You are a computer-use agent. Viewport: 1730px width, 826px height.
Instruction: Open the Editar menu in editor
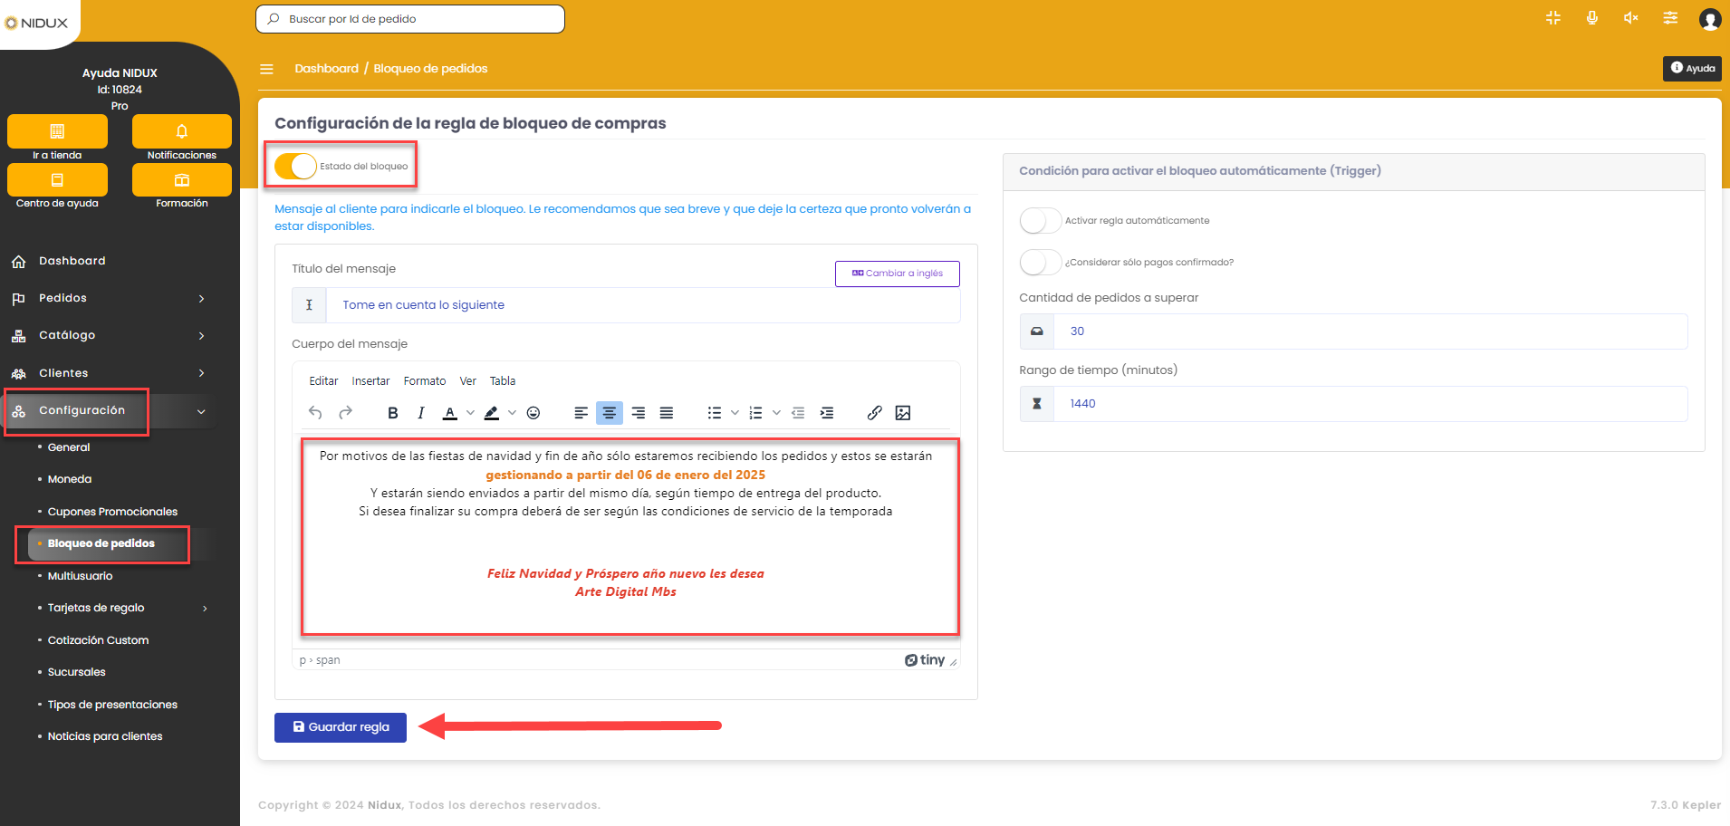tap(323, 381)
